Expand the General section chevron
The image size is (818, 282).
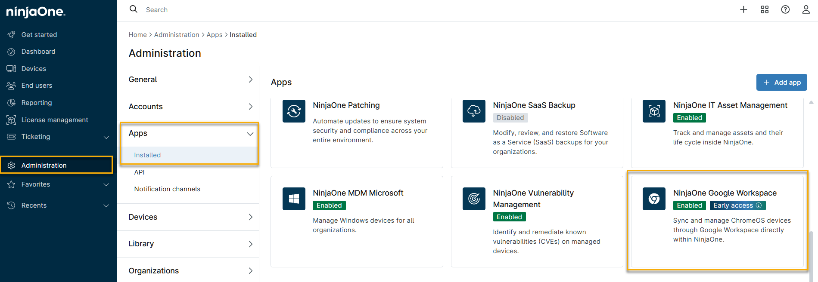250,80
